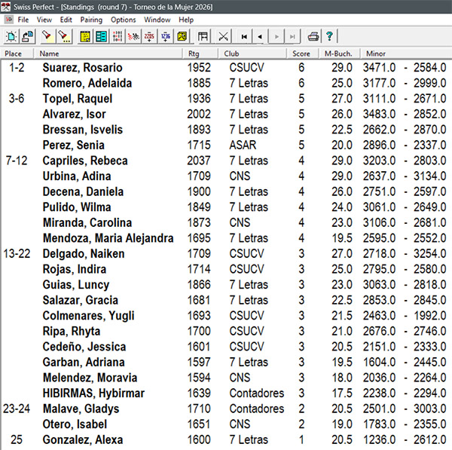
Task: Click the Name column header
Action: point(50,54)
